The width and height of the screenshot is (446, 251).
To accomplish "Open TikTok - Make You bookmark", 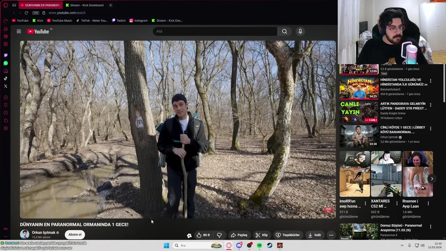I will (x=92, y=21).
